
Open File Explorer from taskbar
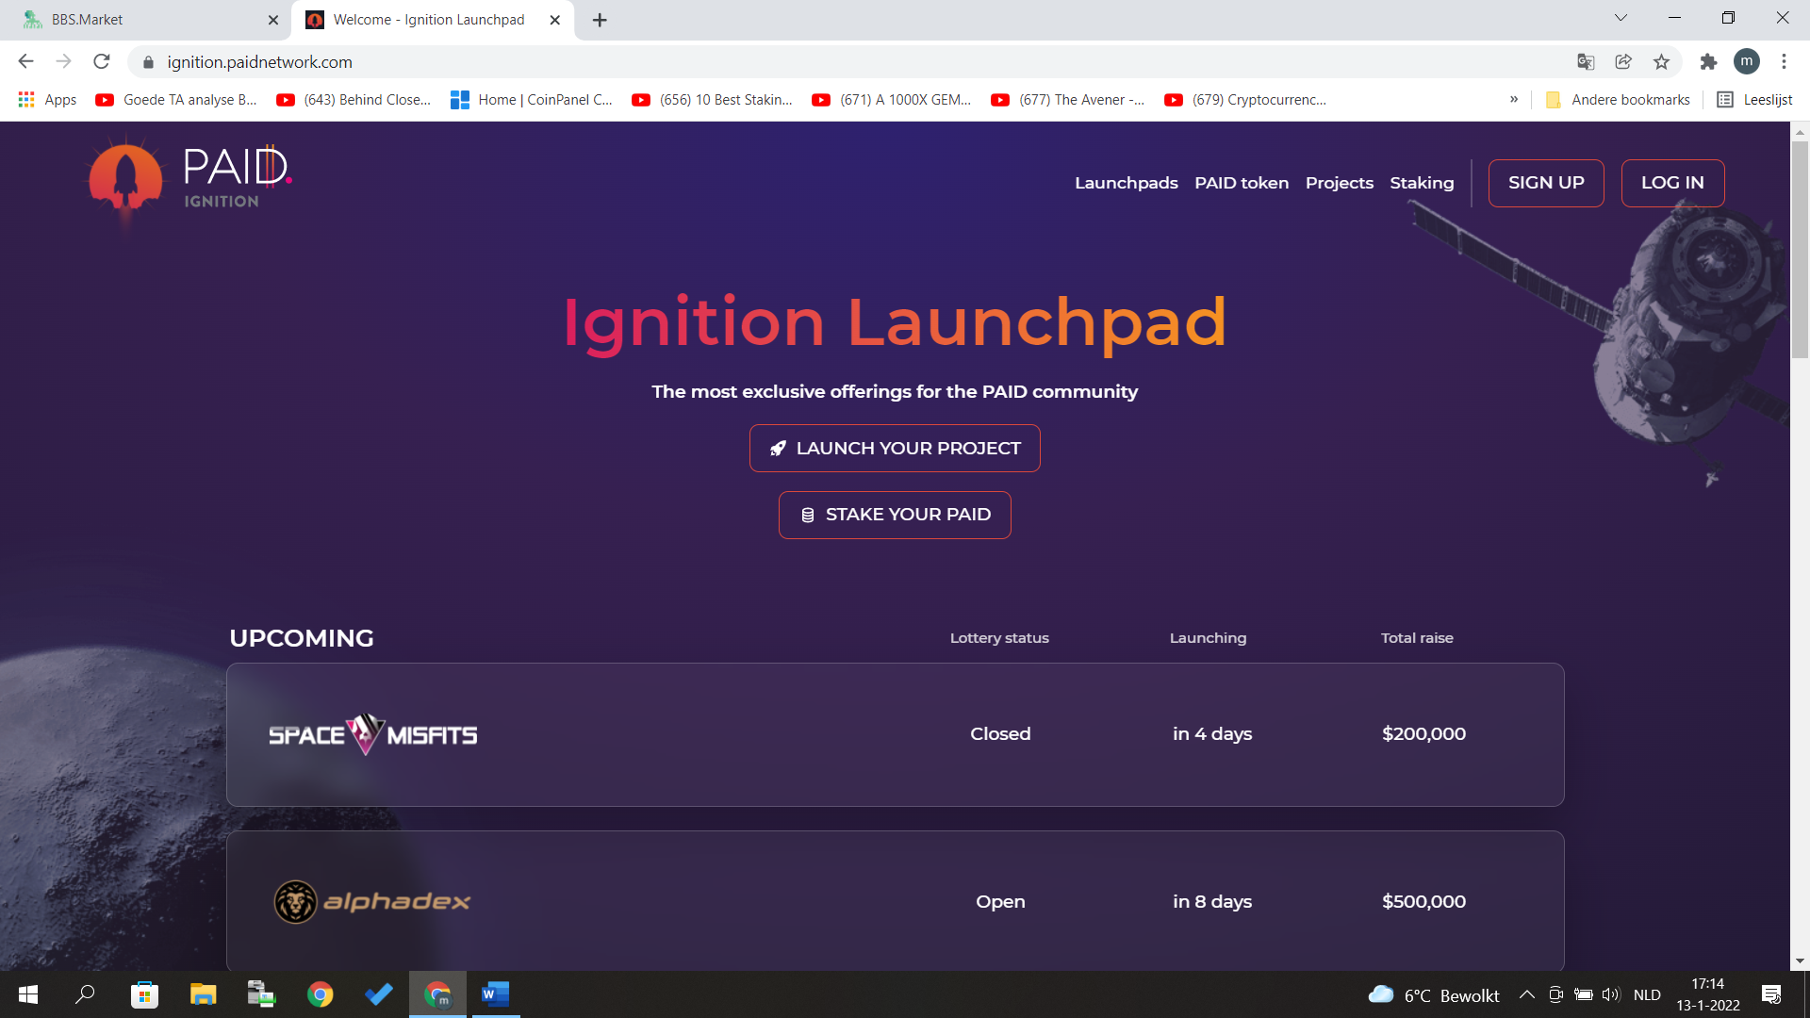point(203,994)
